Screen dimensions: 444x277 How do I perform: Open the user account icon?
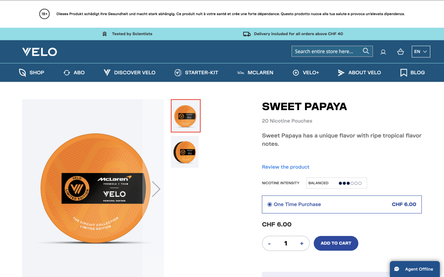click(383, 52)
